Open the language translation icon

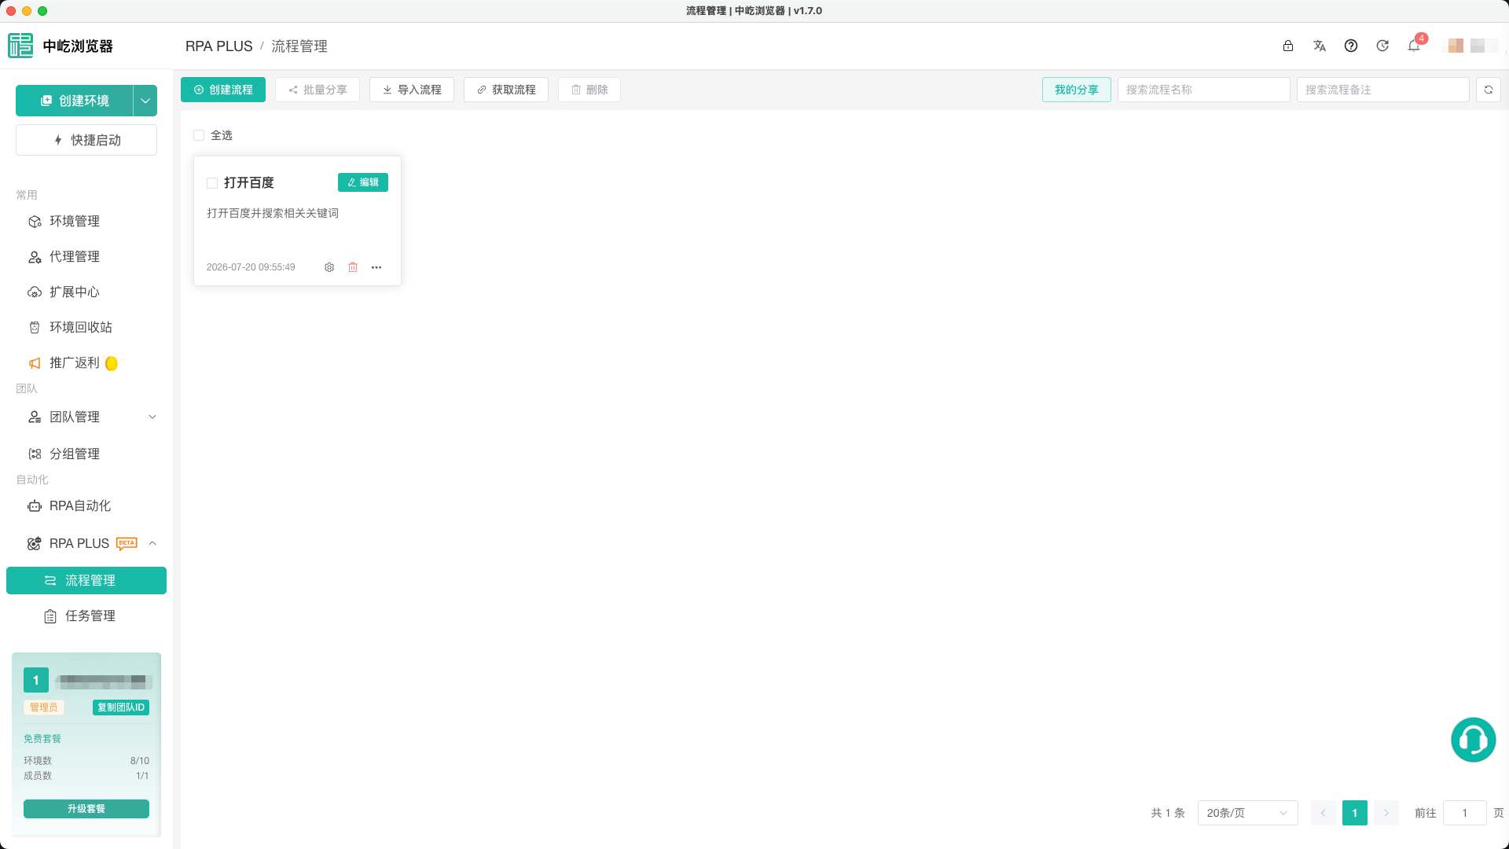point(1320,46)
